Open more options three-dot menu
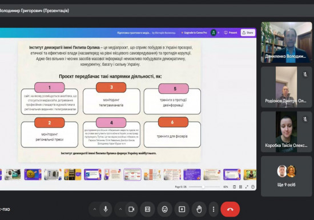The width and height of the screenshot is (314, 220). click(x=214, y=209)
